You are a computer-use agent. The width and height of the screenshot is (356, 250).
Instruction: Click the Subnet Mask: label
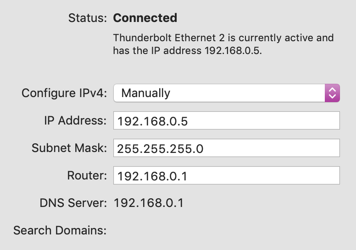click(69, 148)
